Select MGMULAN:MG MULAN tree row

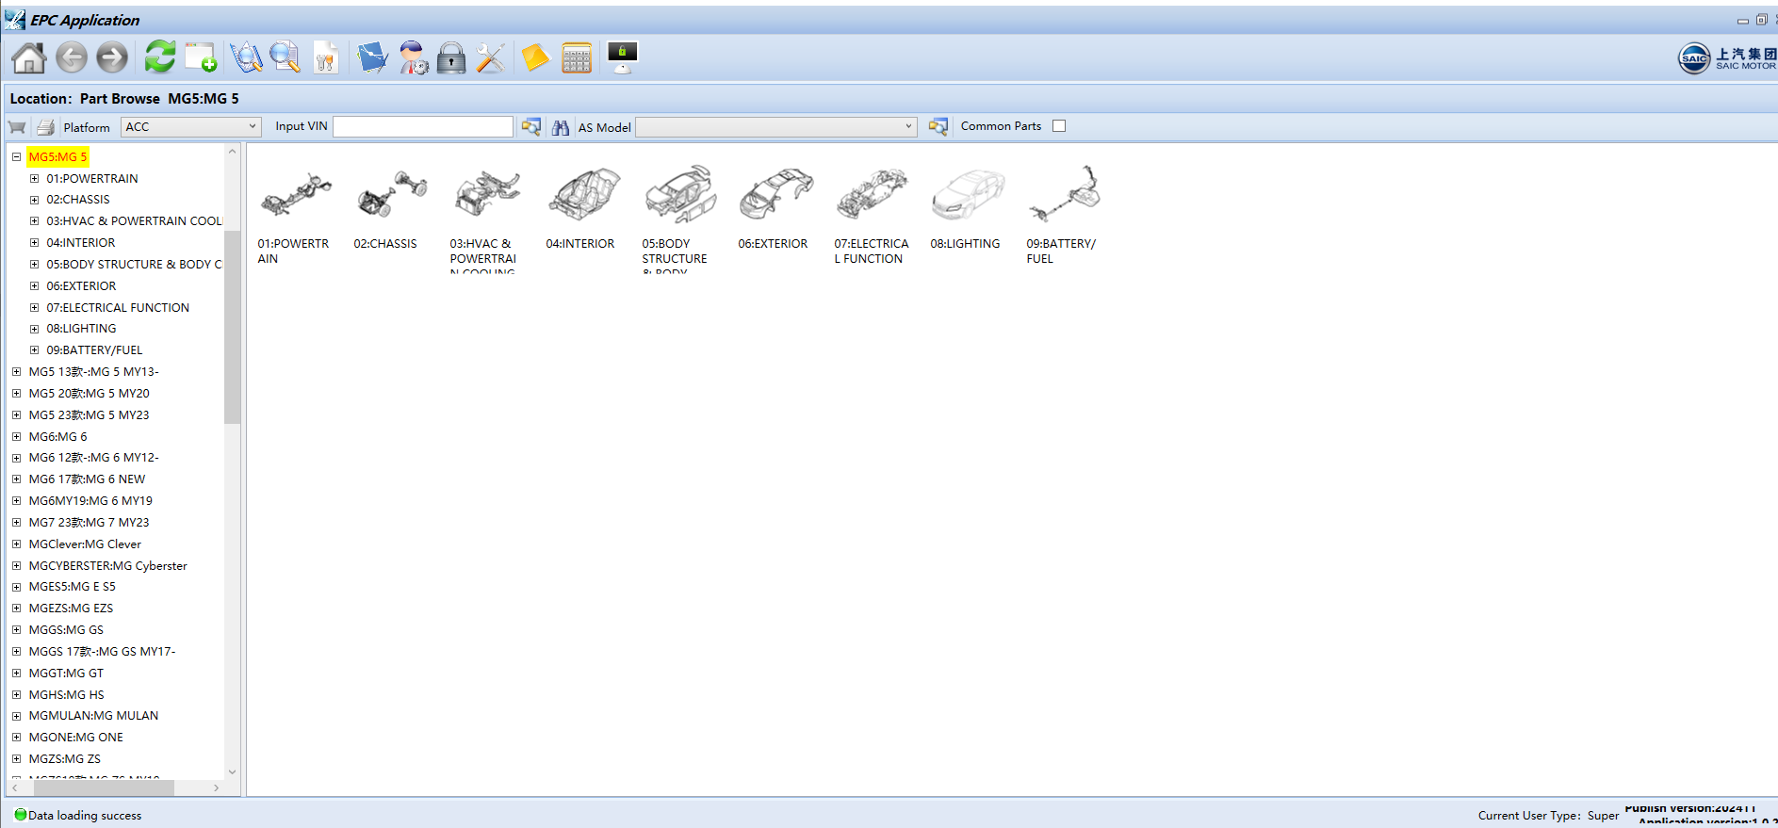point(93,716)
